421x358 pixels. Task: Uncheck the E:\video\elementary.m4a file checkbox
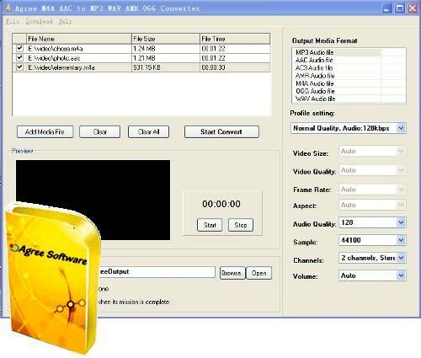19,67
